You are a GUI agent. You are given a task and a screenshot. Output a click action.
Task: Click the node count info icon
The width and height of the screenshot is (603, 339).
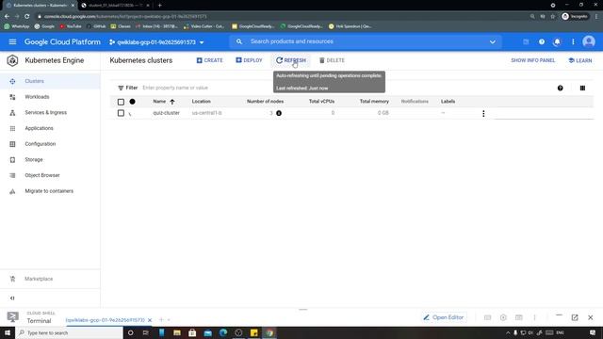(279, 113)
